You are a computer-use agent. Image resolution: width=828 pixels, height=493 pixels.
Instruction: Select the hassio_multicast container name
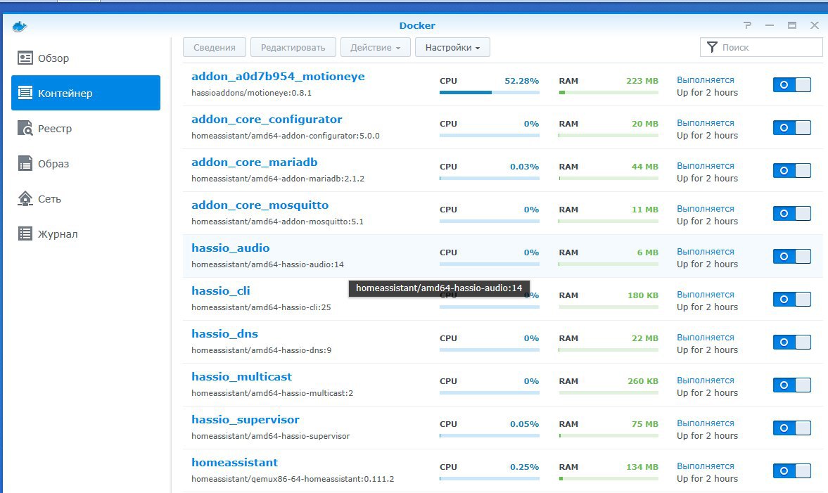click(241, 376)
